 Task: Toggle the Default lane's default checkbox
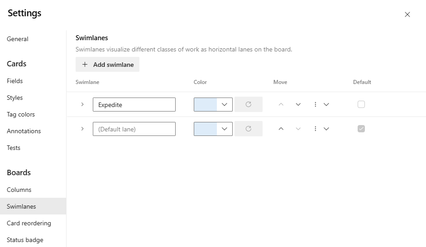(x=361, y=129)
